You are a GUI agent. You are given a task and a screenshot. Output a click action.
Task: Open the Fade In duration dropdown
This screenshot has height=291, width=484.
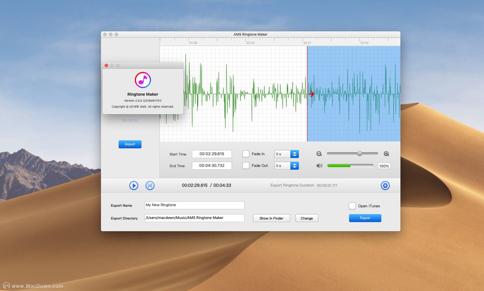(x=287, y=154)
